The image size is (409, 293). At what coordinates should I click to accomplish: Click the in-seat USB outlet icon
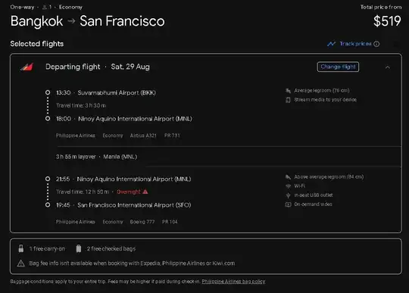pos(288,195)
